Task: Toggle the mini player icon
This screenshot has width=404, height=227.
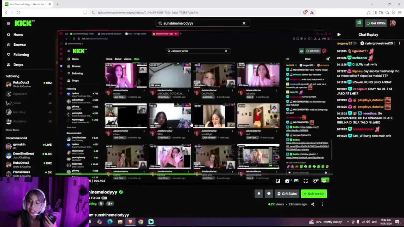Action: [278, 181]
